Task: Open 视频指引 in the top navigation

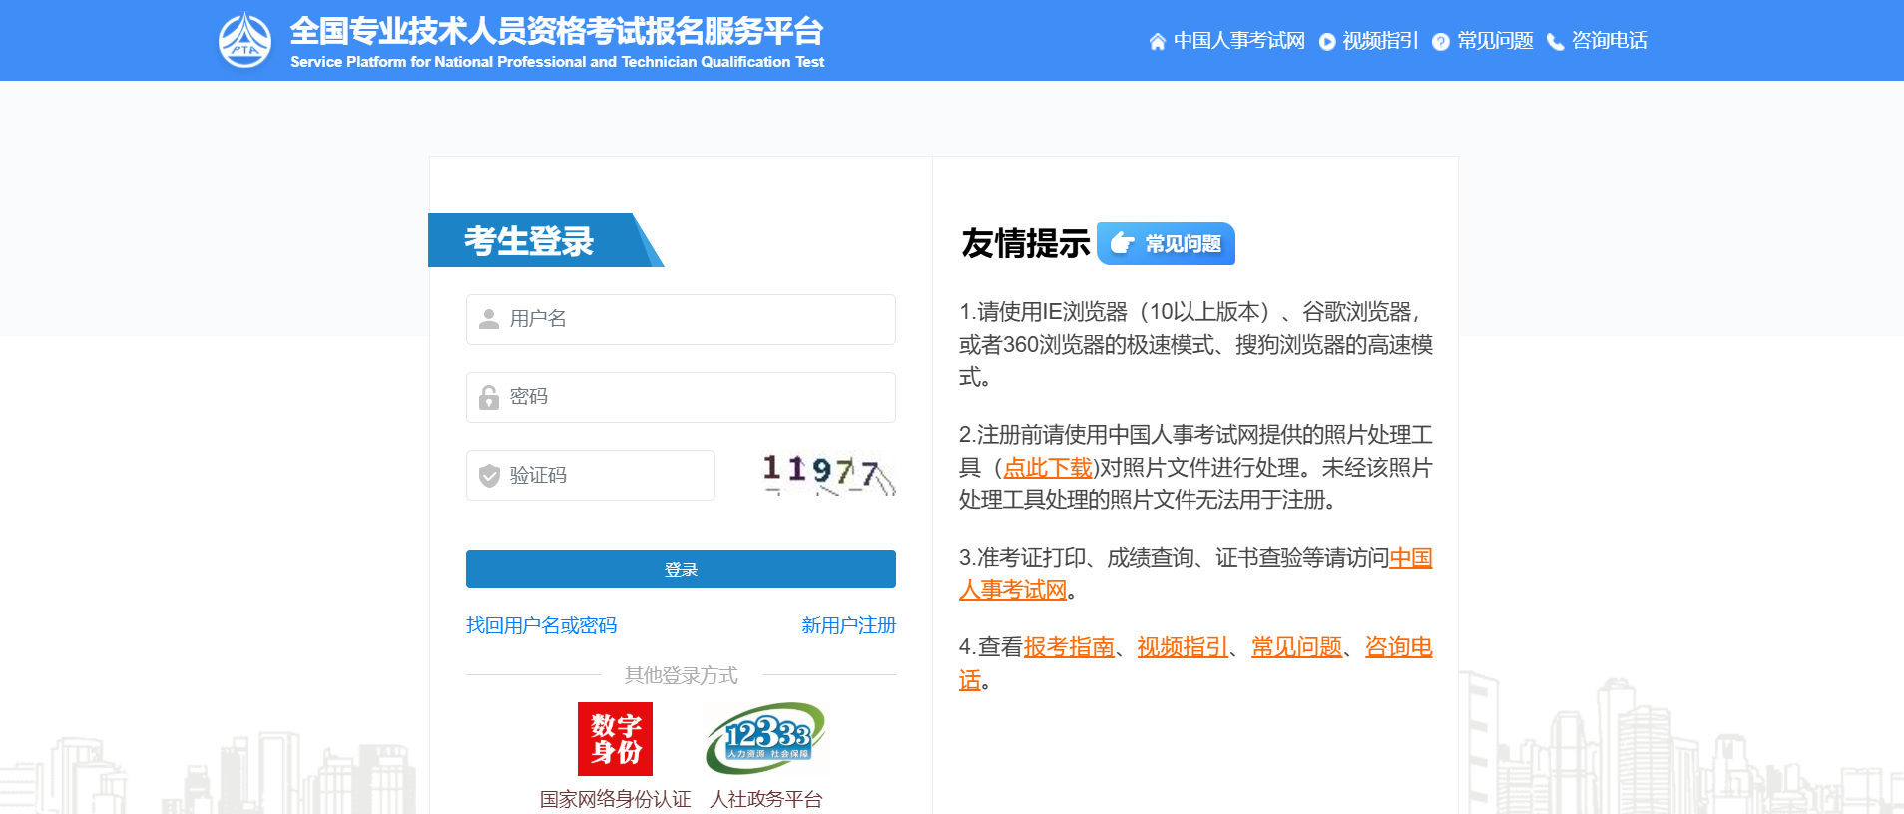Action: click(x=1380, y=41)
